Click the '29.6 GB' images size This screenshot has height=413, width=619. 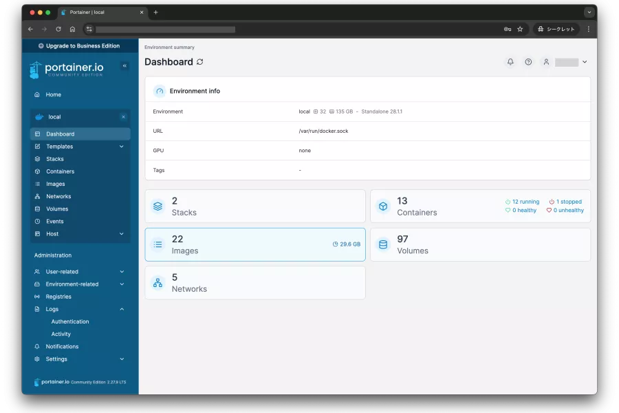[346, 244]
